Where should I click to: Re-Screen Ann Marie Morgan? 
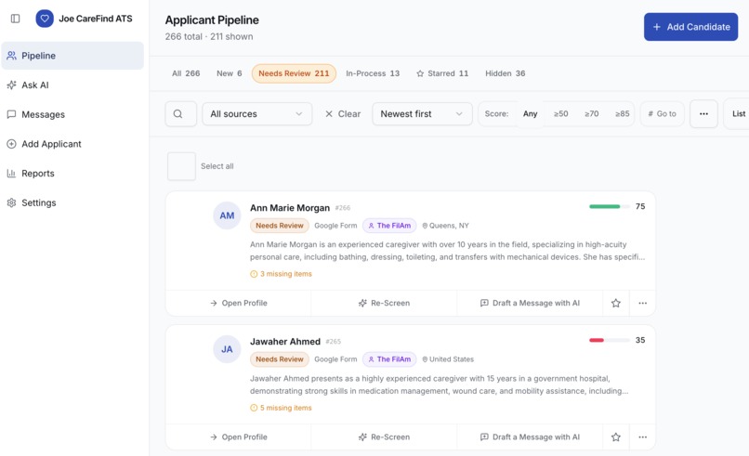(384, 303)
